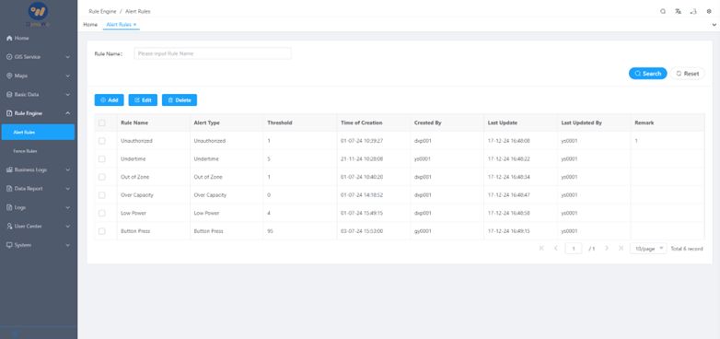Click the Home house icon in sidebar

pos(9,38)
